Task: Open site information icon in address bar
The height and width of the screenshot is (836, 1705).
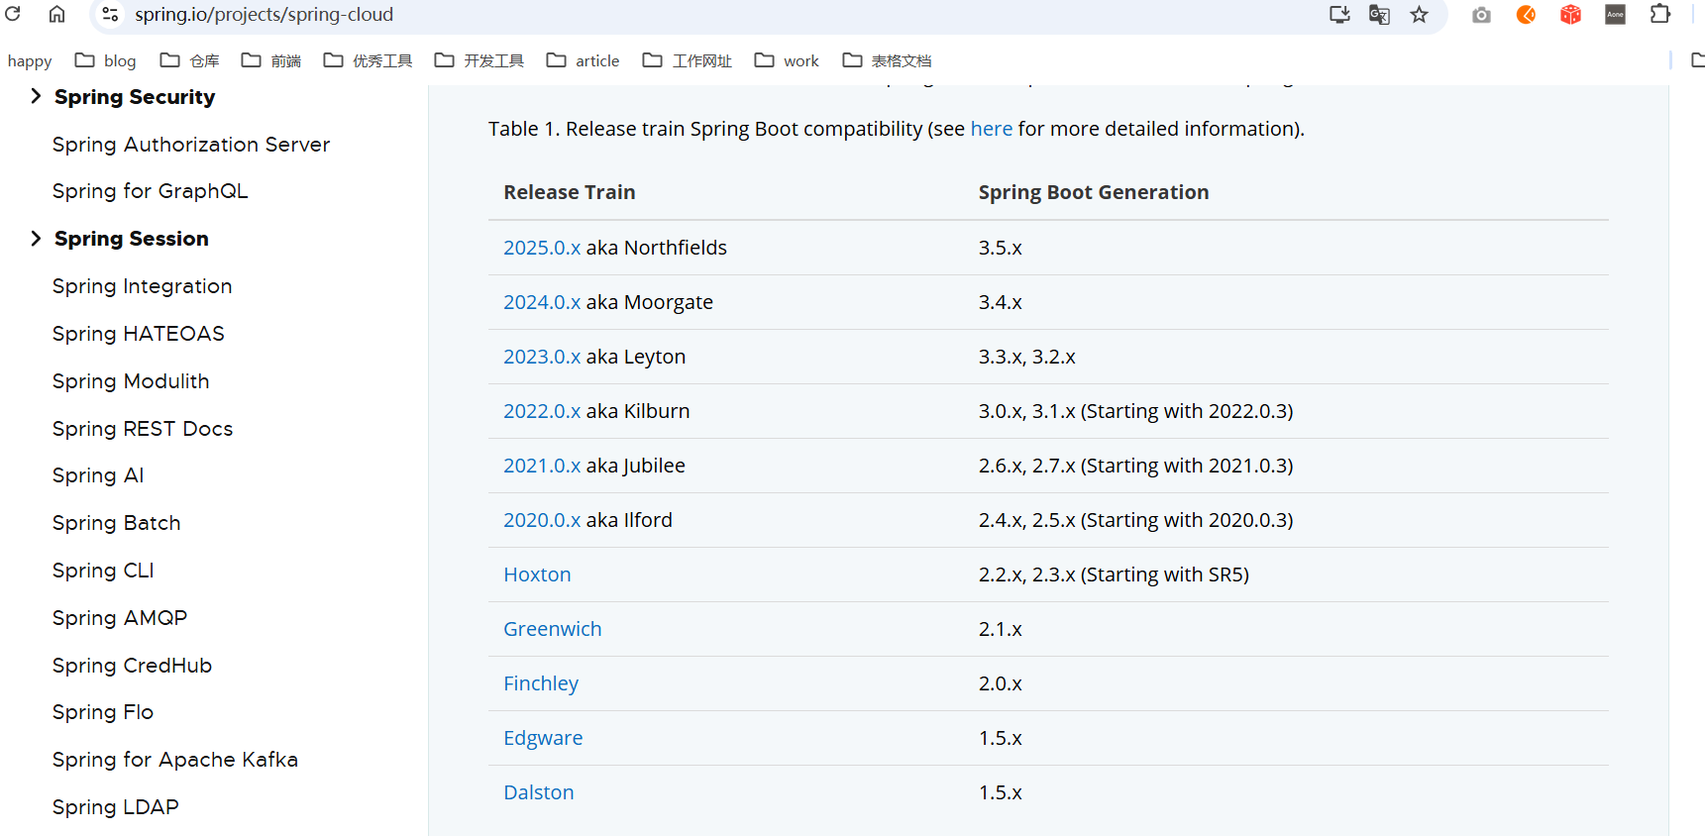Action: 110,15
